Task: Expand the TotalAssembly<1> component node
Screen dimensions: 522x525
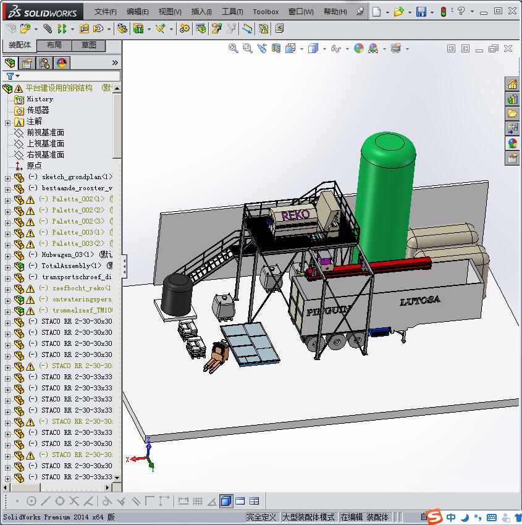Action: click(x=7, y=266)
